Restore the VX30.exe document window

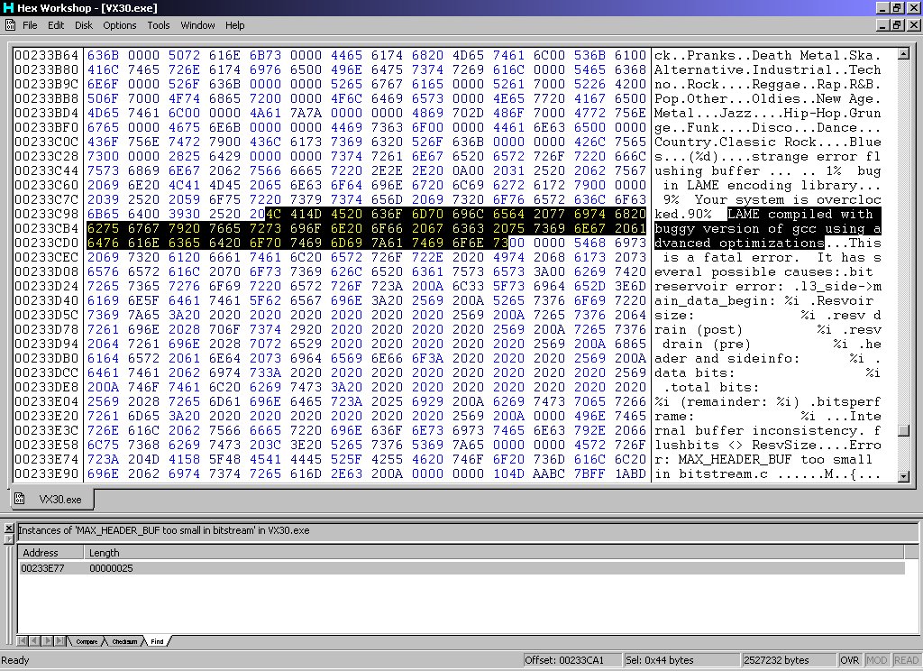(897, 24)
